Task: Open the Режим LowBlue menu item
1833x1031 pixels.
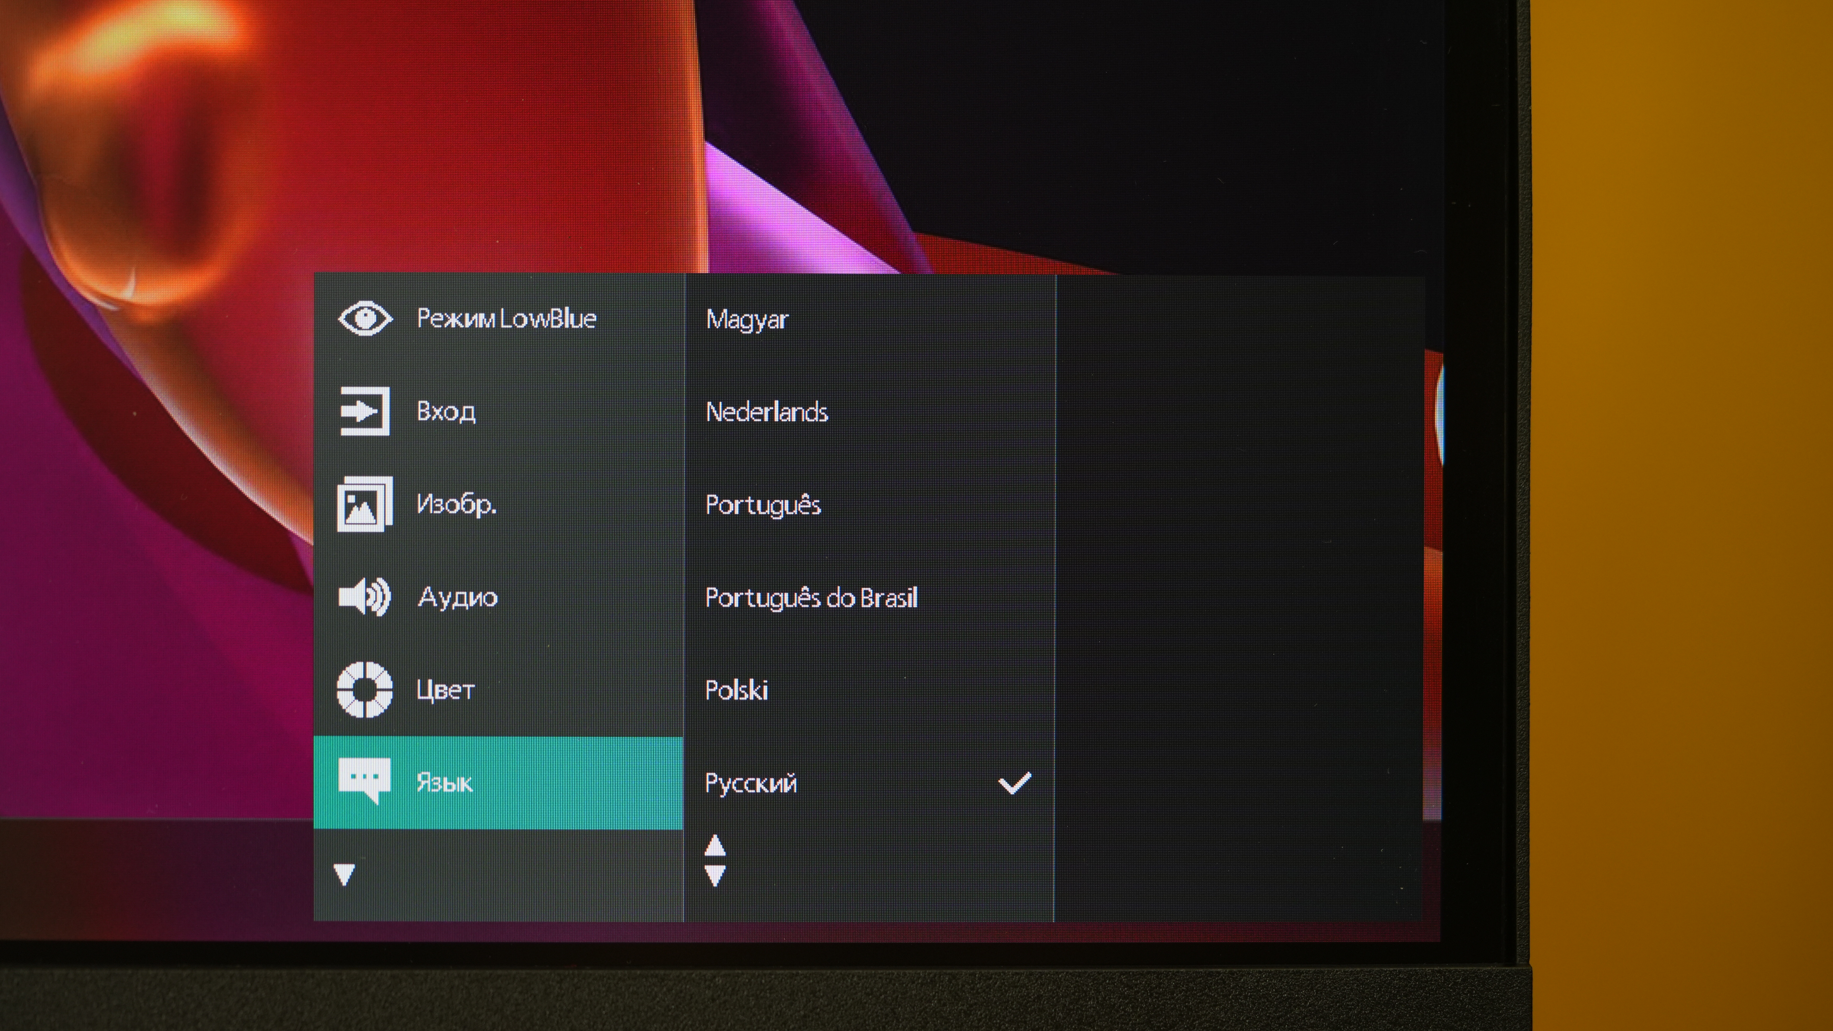Action: pos(506,318)
